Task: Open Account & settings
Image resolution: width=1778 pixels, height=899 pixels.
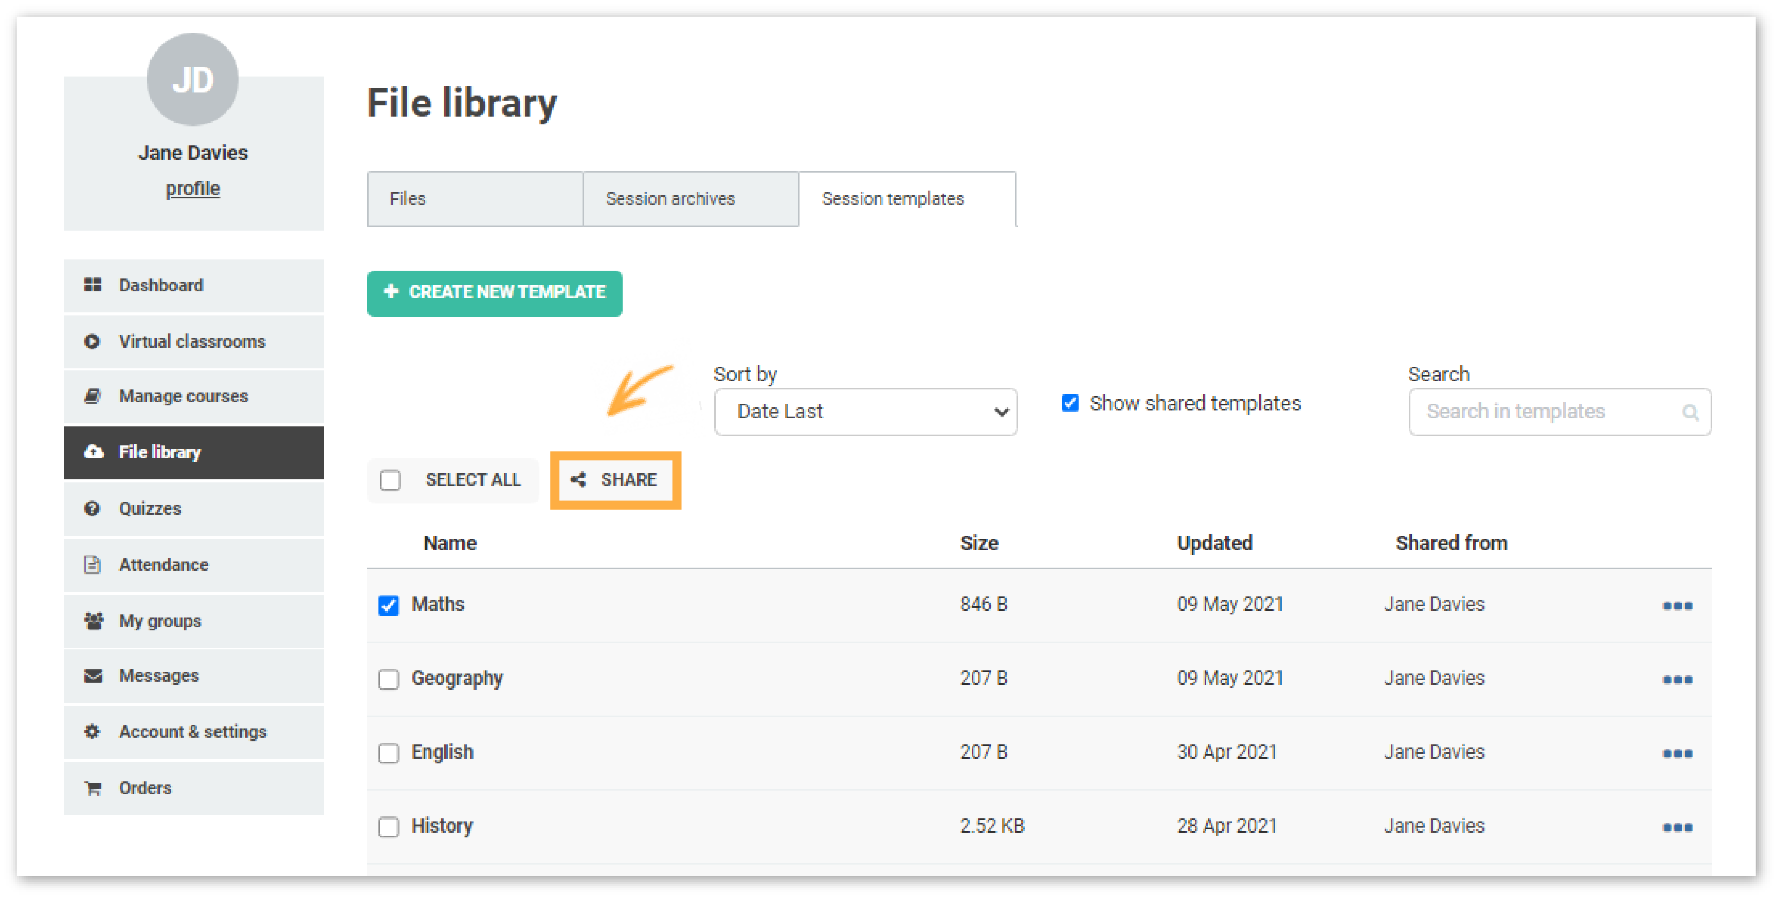Action: tap(193, 732)
